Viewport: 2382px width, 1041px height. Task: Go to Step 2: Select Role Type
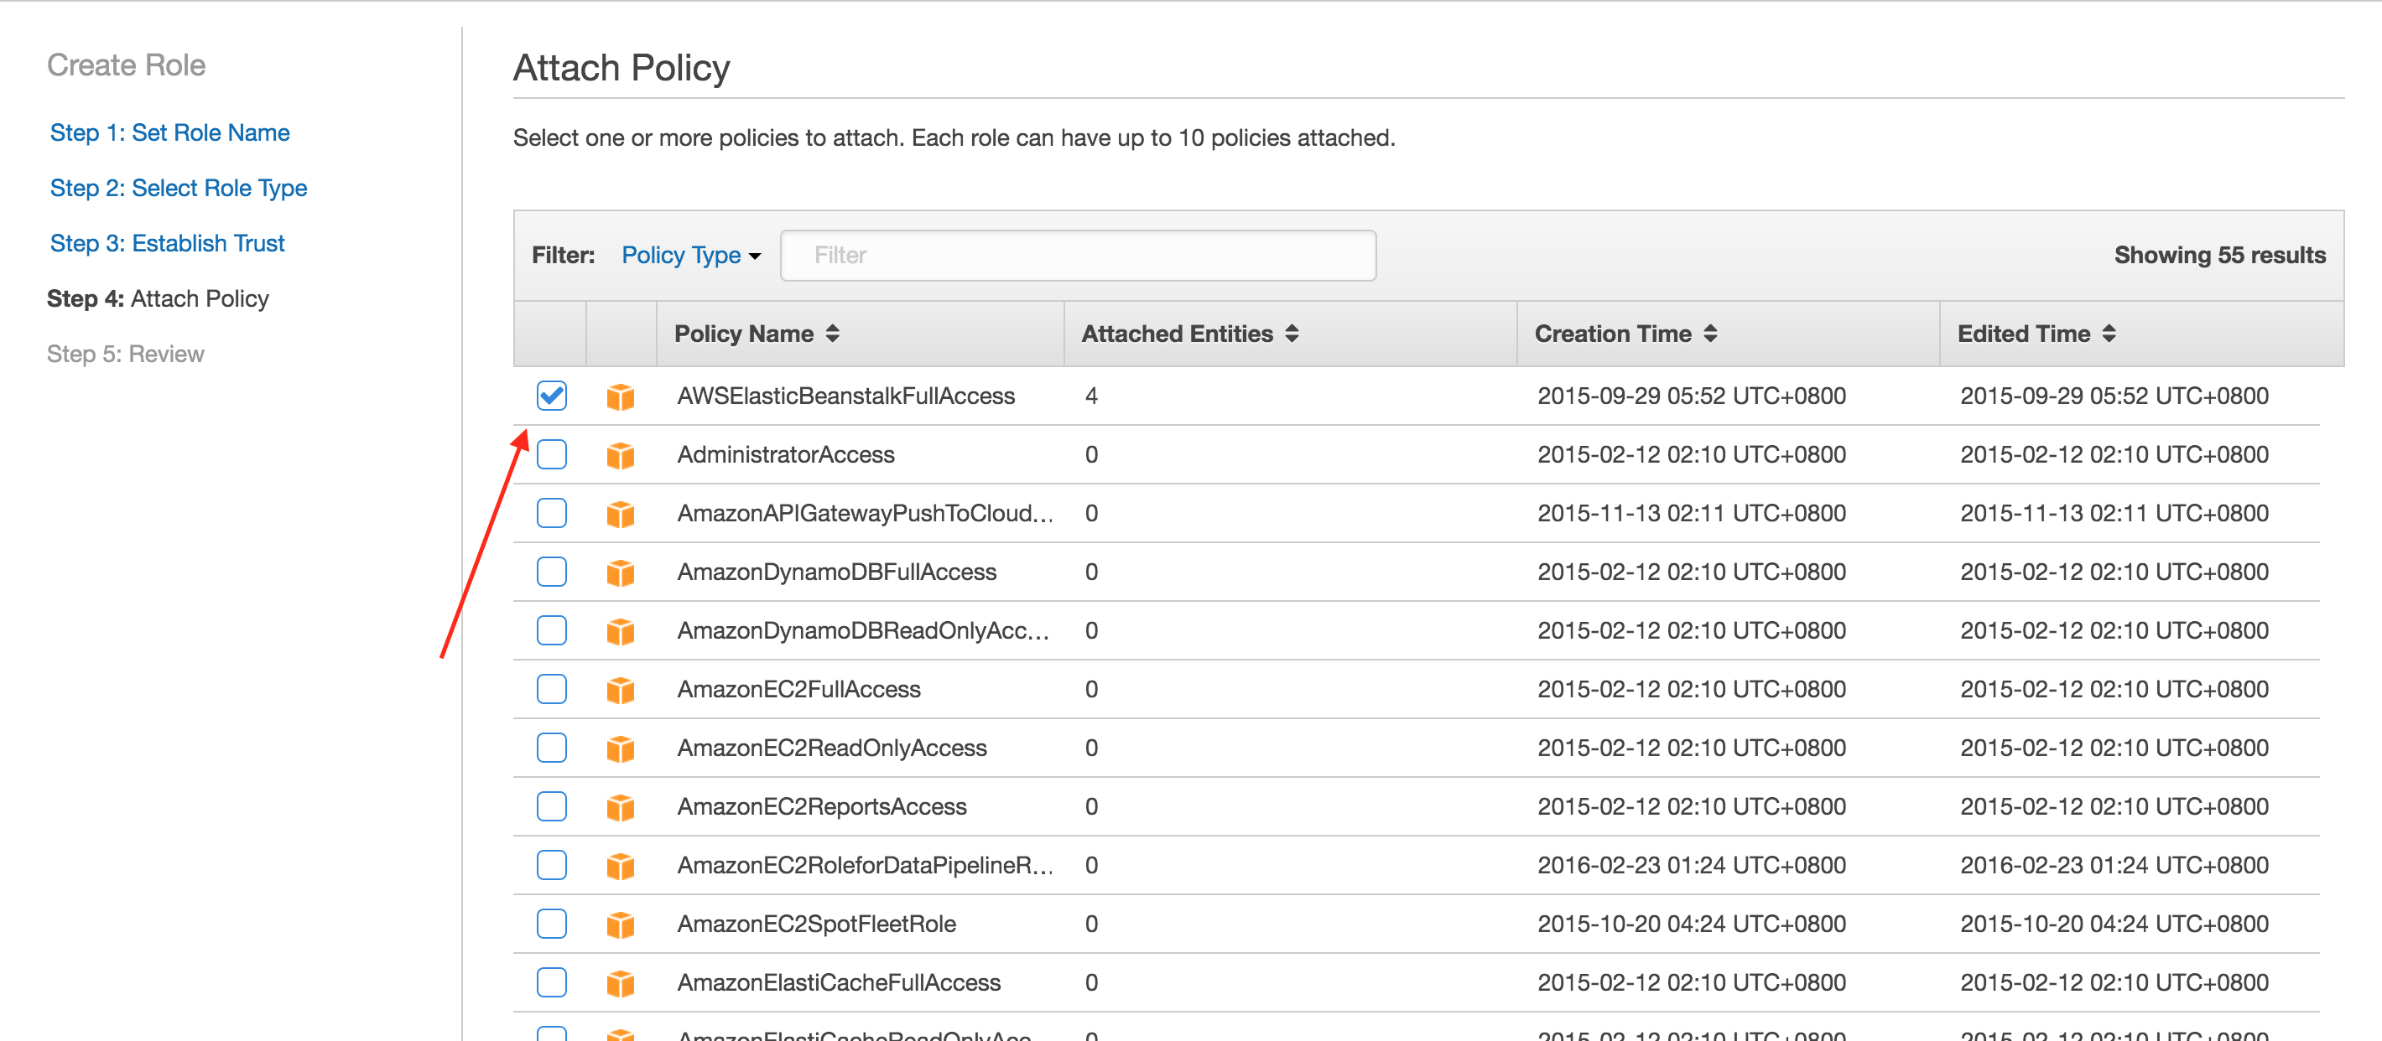coord(179,189)
